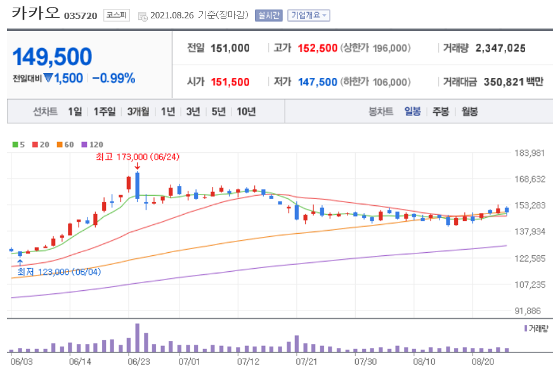553x370 pixels.
Task: Click the blue down-triangle price change icon
Action: point(48,77)
